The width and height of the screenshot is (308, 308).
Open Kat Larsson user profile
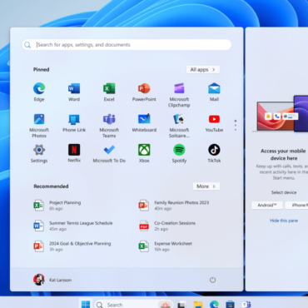tap(52, 280)
